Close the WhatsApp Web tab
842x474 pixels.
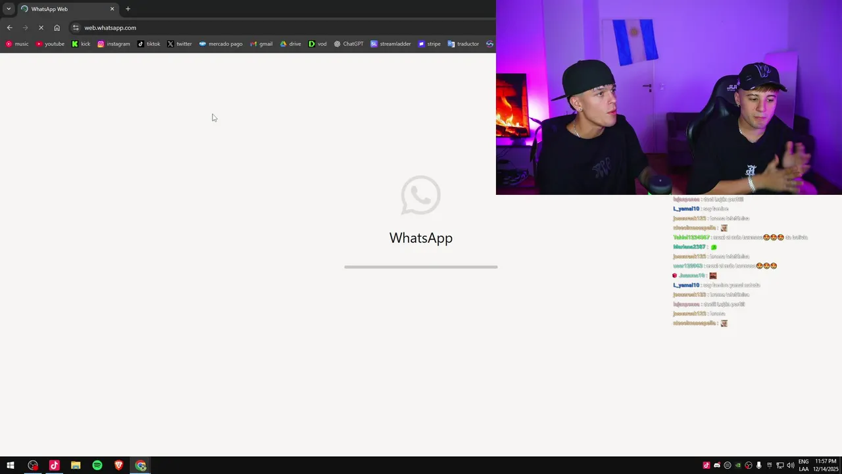coord(112,9)
